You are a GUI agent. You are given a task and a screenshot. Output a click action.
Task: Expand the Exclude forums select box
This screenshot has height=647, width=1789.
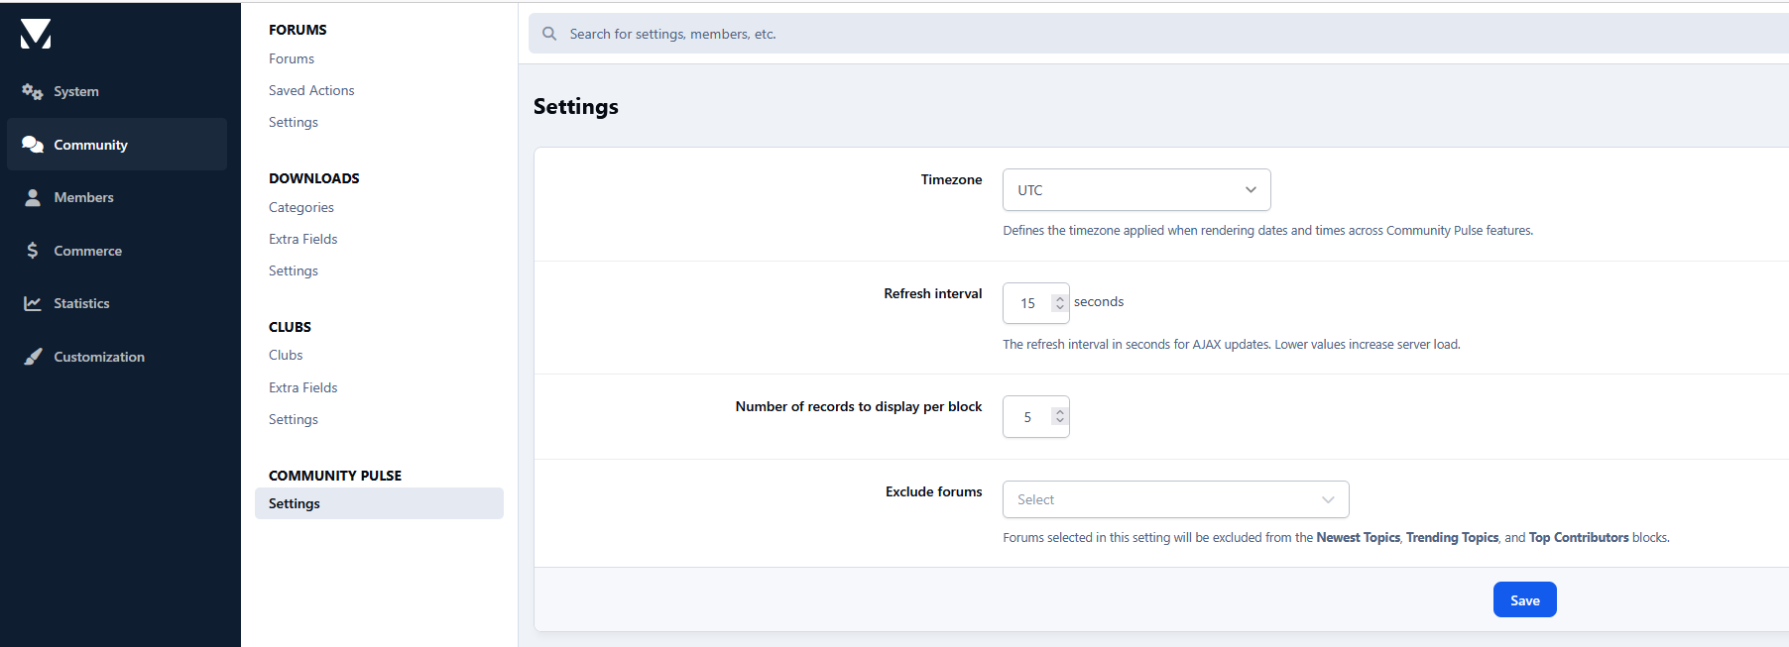pos(1175,499)
